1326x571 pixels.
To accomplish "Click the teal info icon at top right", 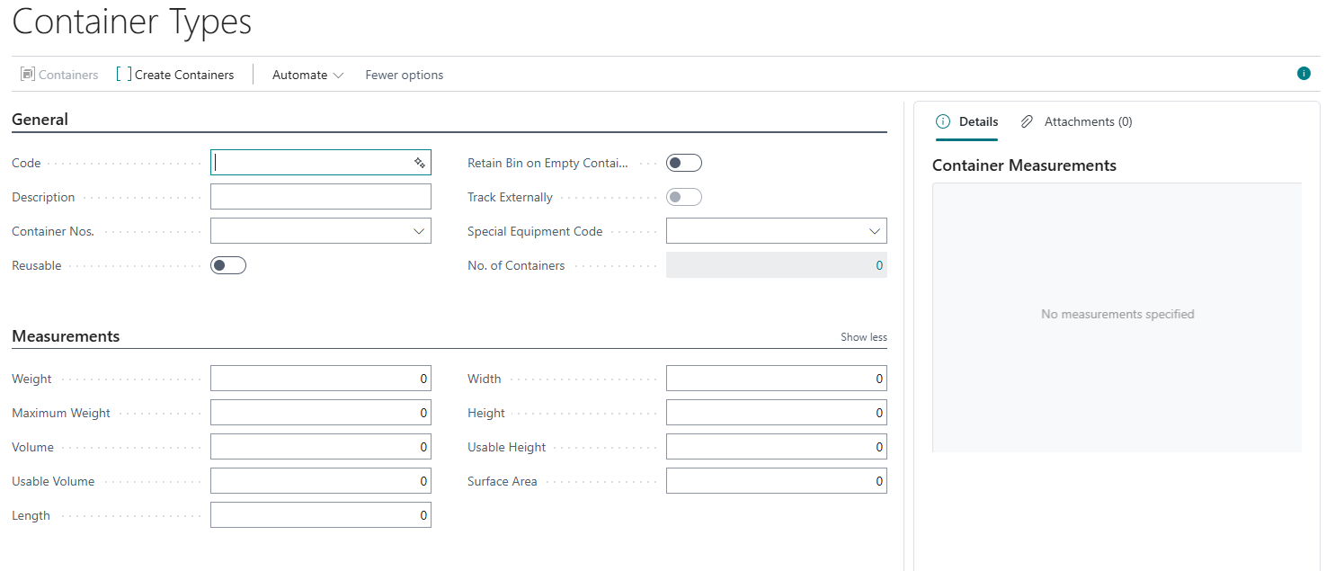I will pos(1304,74).
